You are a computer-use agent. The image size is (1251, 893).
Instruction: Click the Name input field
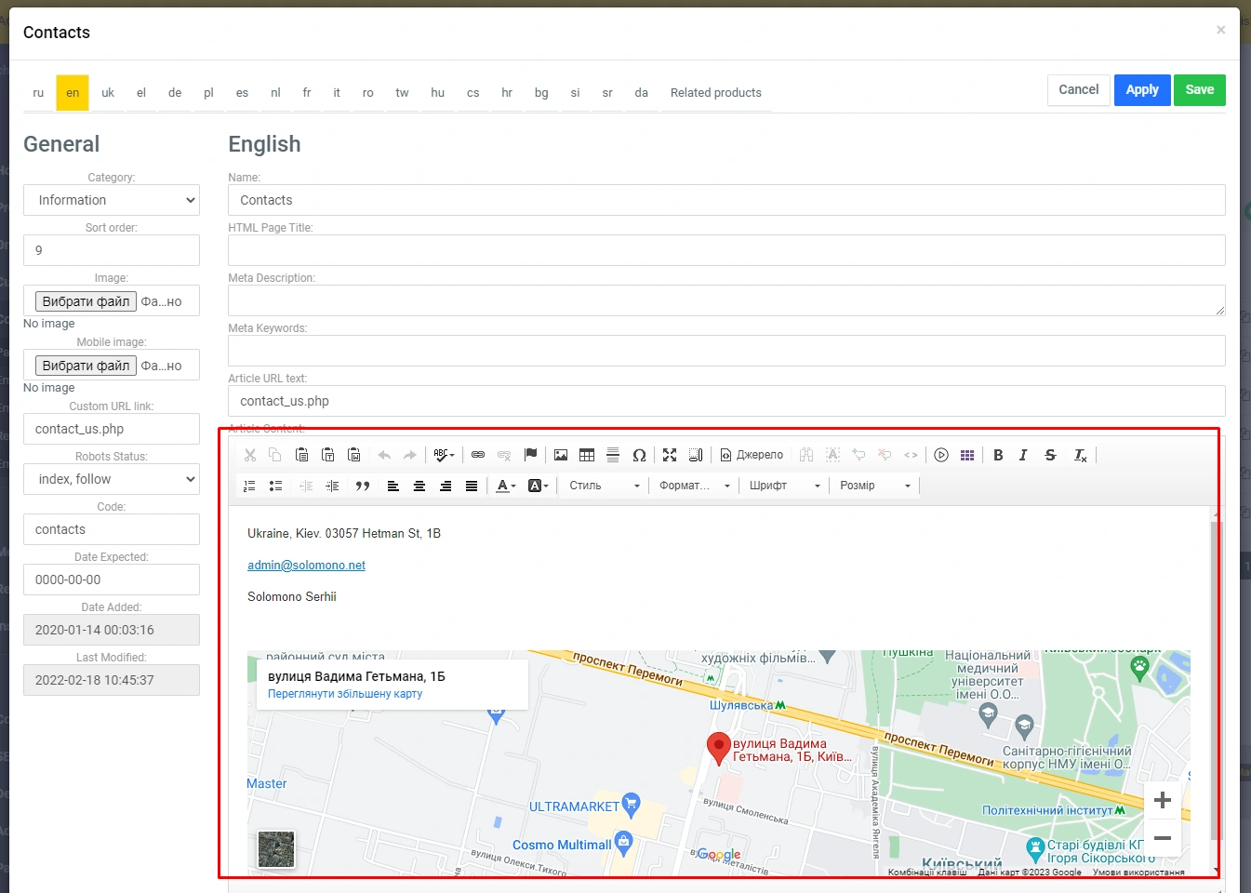coord(725,200)
